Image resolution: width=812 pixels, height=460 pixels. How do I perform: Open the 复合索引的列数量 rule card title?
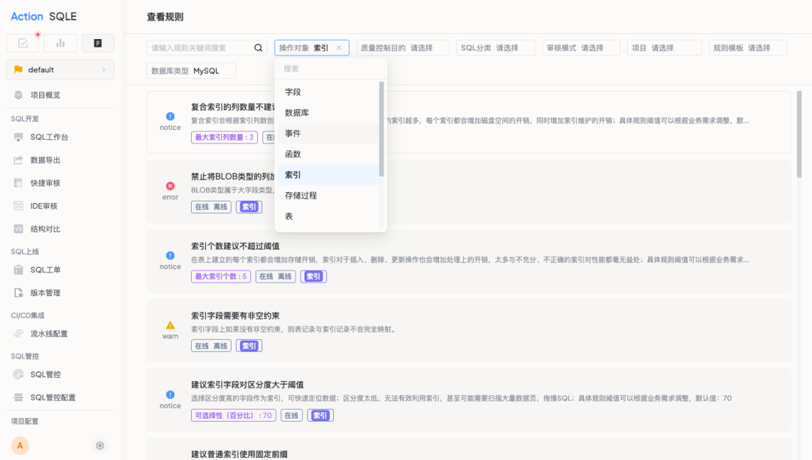click(232, 107)
